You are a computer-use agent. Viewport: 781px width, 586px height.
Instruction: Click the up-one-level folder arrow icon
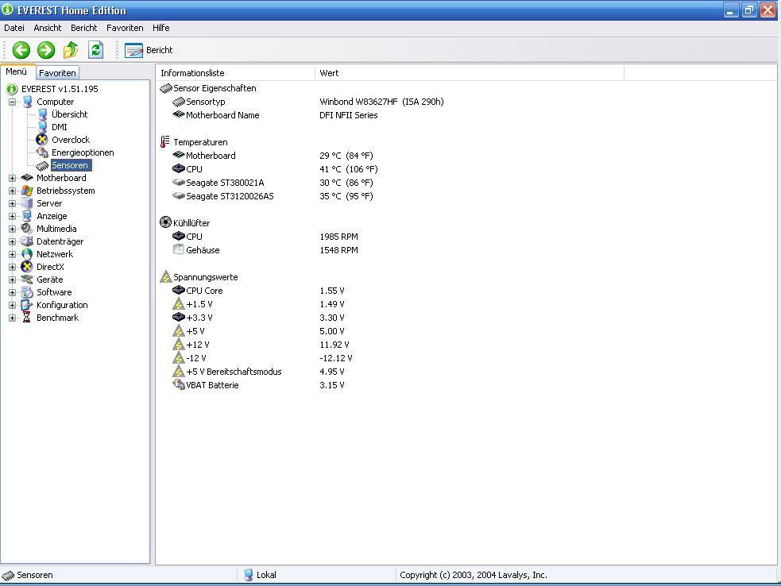pyautogui.click(x=71, y=50)
